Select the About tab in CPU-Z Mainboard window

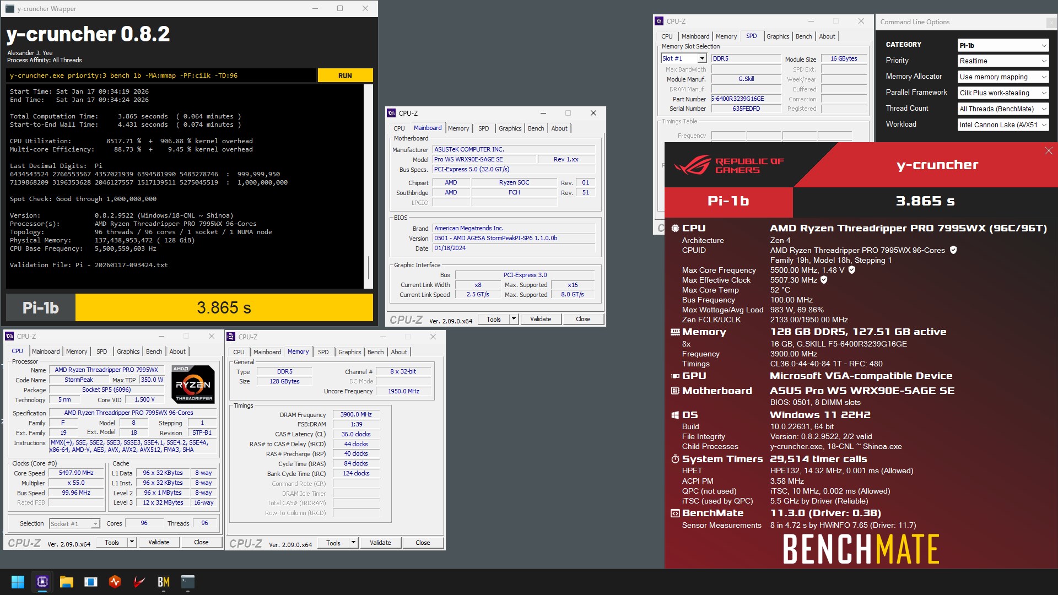tap(559, 128)
